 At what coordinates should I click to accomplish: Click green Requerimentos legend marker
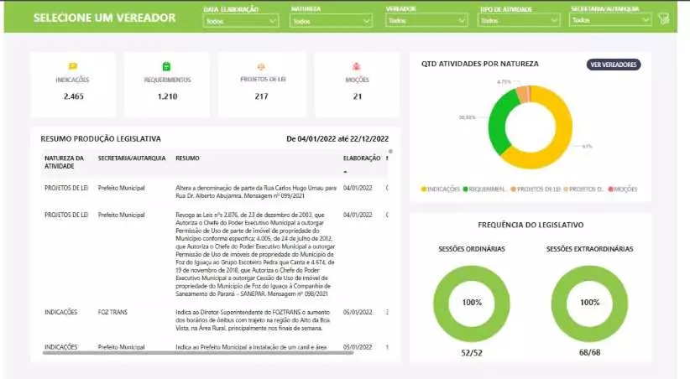click(467, 189)
